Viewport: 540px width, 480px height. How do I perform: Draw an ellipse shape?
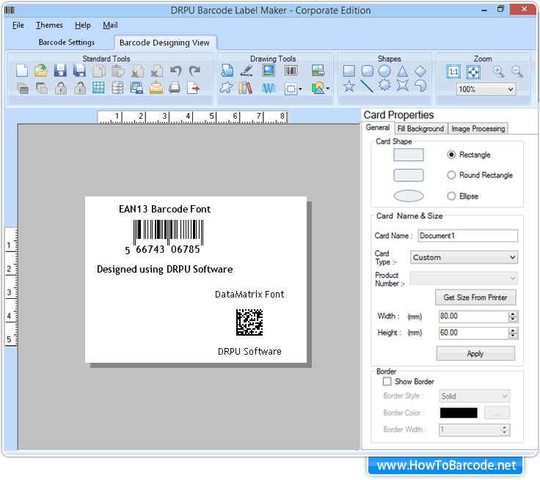click(x=384, y=71)
